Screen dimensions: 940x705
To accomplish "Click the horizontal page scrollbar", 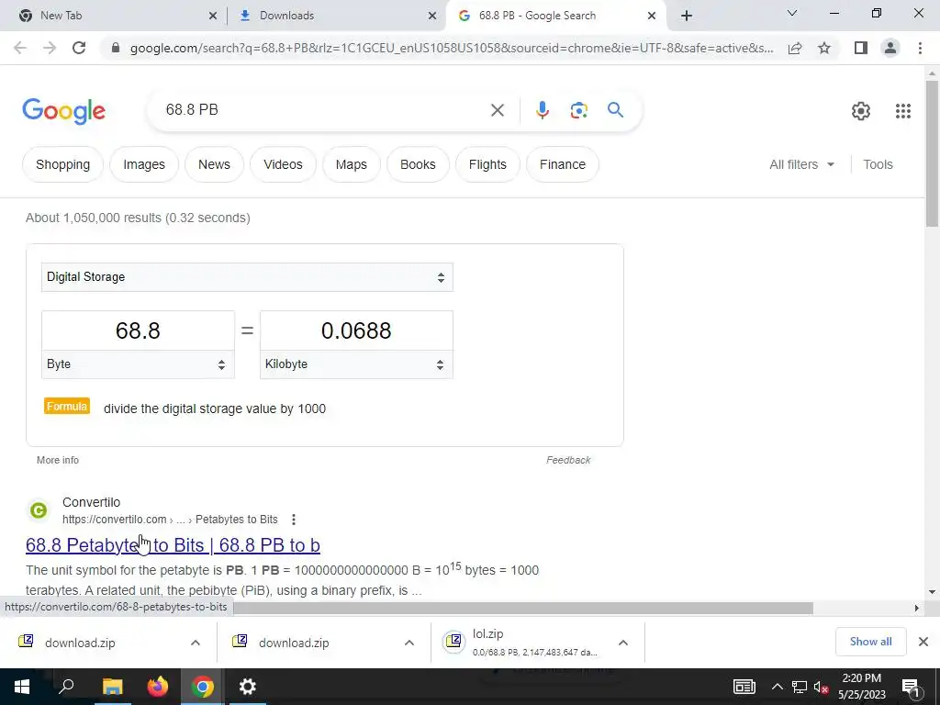I will (522, 608).
